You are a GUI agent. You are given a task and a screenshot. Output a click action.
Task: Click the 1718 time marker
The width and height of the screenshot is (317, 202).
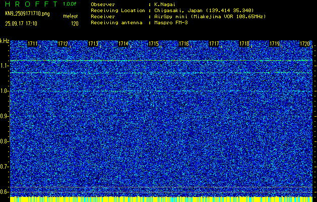click(244, 43)
